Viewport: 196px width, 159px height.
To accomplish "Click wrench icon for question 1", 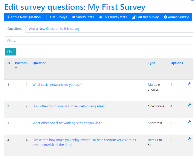I will tap(189, 83).
